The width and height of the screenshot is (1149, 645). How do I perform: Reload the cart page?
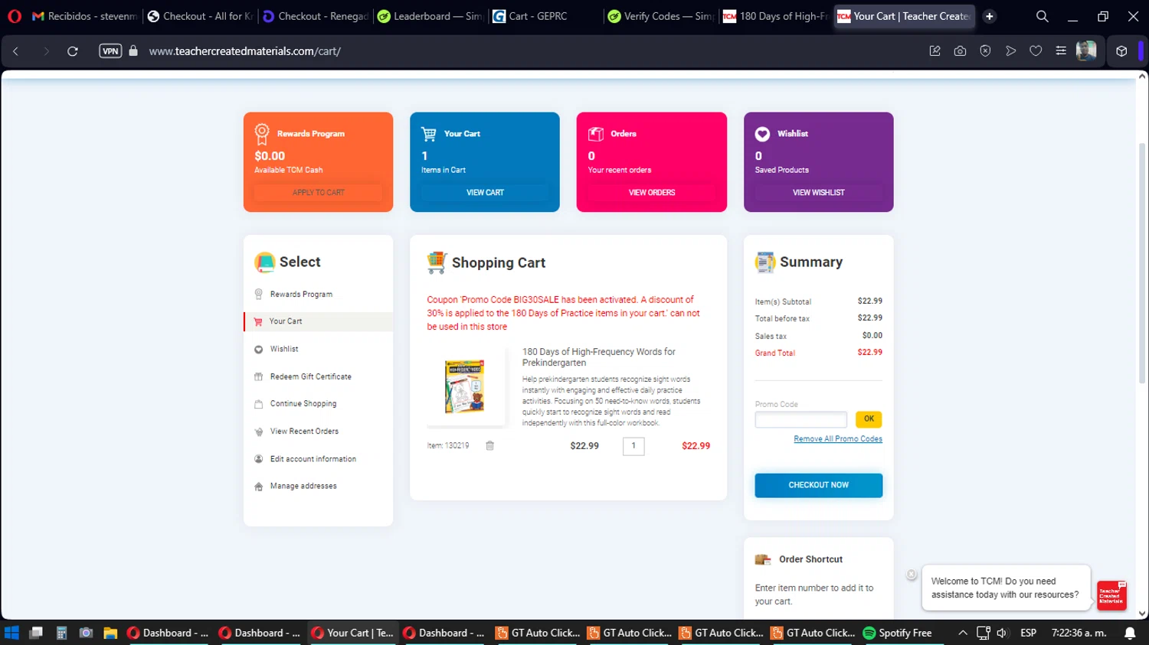coord(73,51)
